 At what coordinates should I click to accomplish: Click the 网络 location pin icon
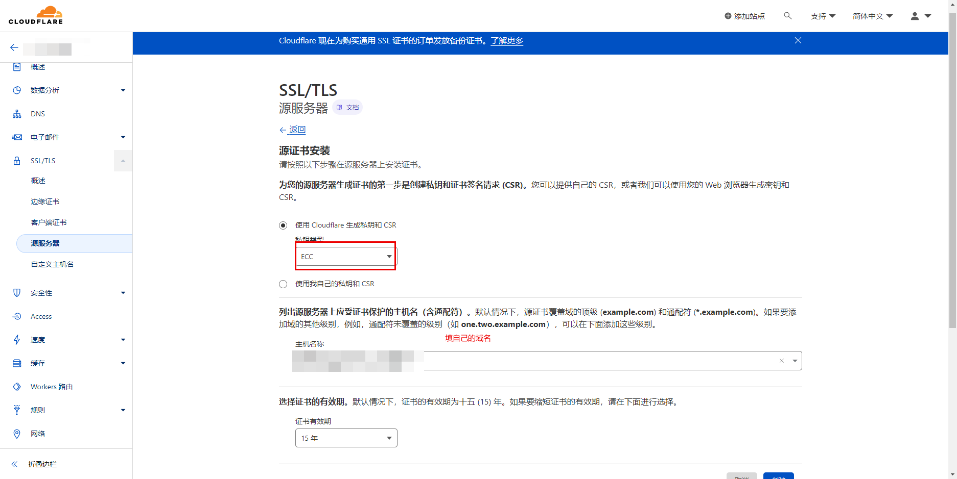[17, 434]
